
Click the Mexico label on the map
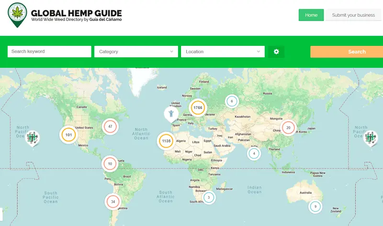[x=83, y=145]
